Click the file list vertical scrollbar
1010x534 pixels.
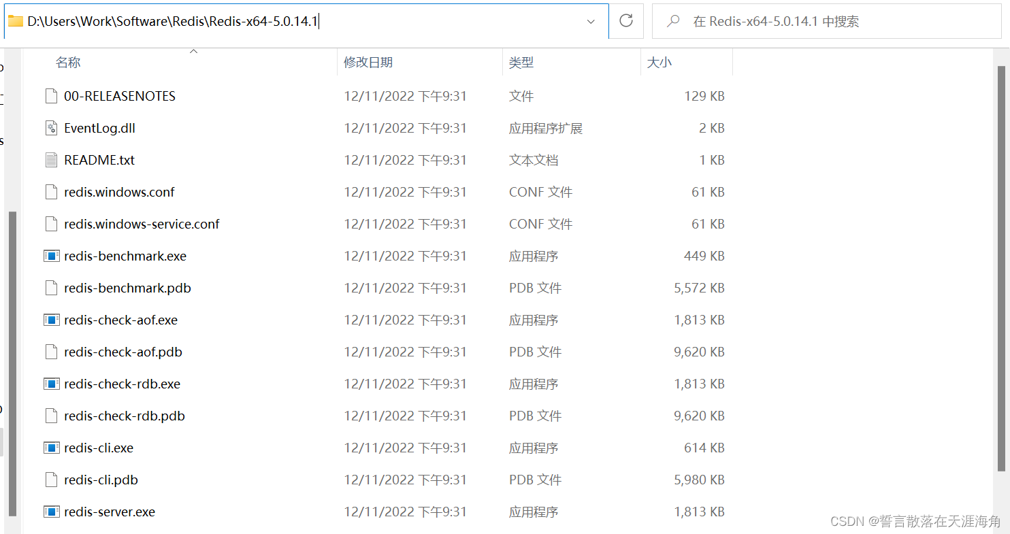[1001, 269]
